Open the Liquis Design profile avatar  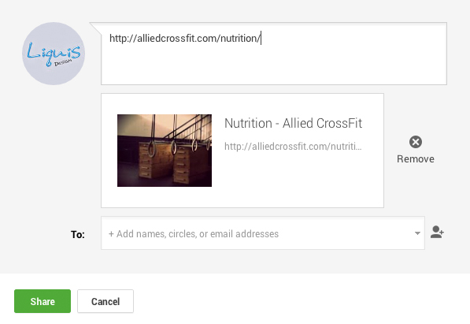[54, 54]
